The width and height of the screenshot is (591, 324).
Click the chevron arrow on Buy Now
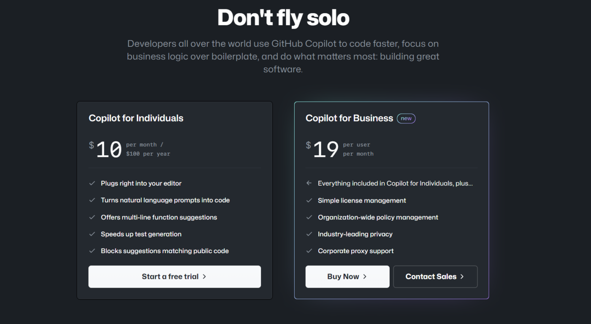[x=365, y=277]
